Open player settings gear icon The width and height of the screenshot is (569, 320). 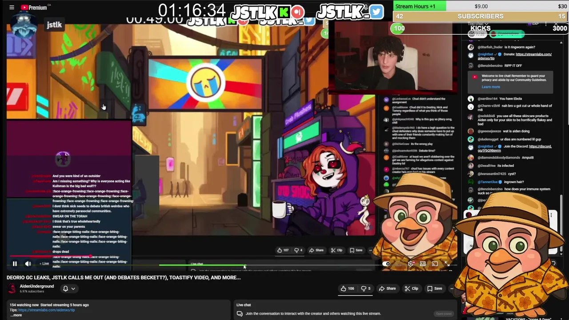(x=411, y=264)
